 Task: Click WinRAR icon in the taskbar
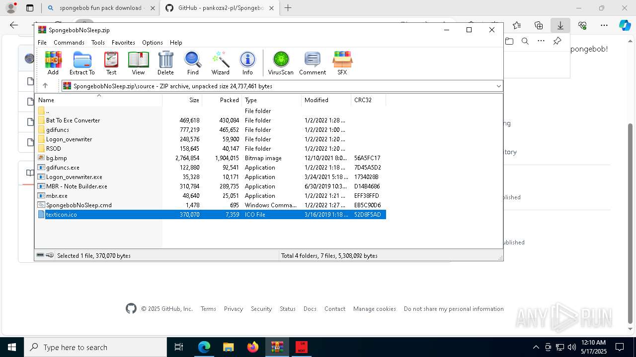pyautogui.click(x=277, y=347)
